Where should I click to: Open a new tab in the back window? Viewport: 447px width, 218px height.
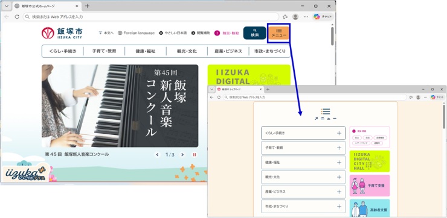(87, 6)
